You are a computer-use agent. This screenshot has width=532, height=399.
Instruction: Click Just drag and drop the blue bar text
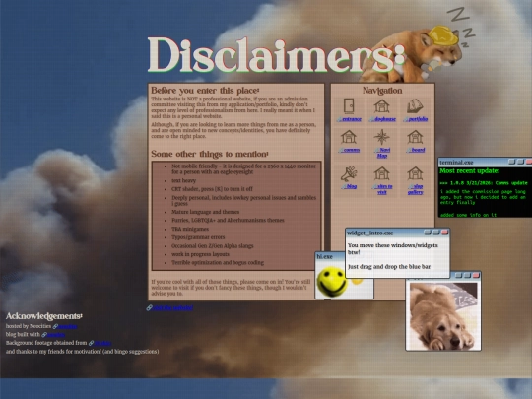(389, 267)
